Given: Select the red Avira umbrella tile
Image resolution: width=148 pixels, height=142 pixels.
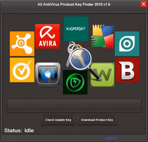Looking at the screenshot, I should coord(47,36).
